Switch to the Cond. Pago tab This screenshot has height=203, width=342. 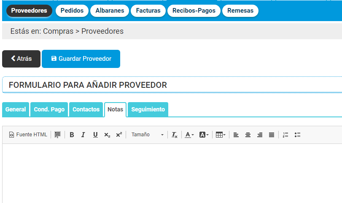tap(49, 109)
